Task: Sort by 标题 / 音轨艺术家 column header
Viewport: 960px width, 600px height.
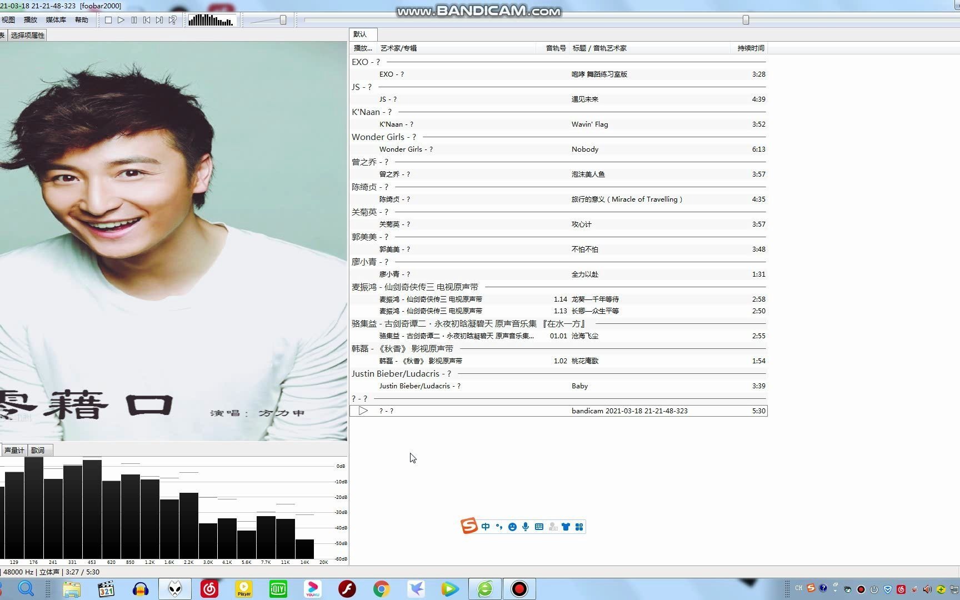Action: (649, 48)
